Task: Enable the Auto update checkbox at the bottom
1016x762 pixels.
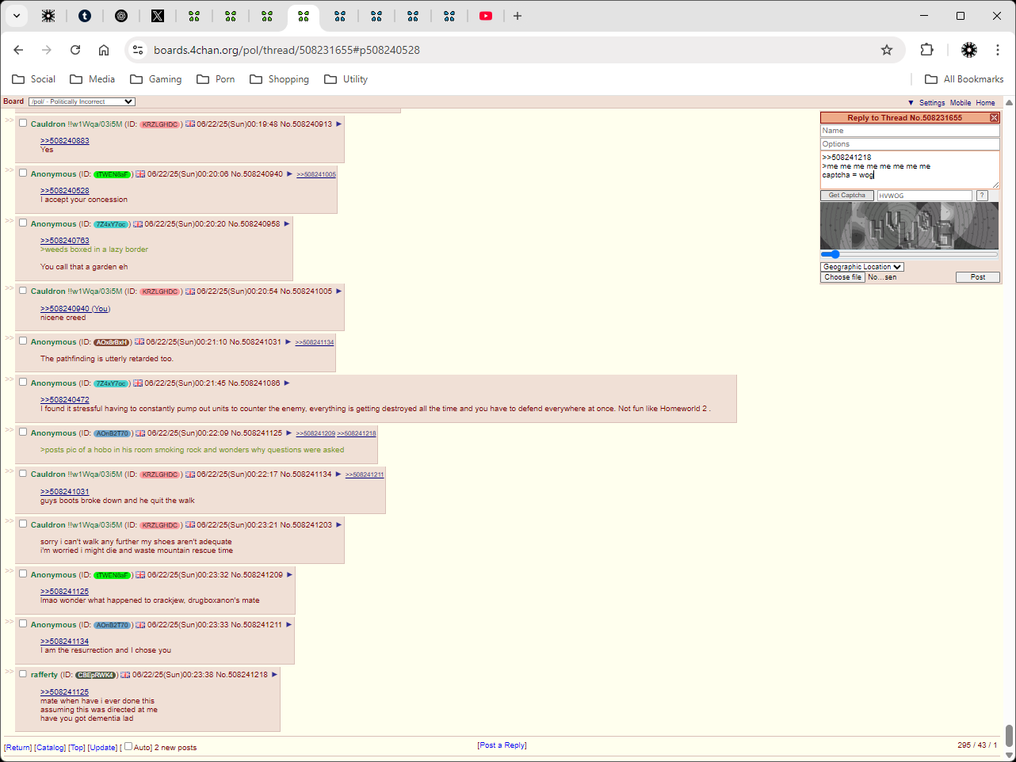Action: (x=128, y=746)
